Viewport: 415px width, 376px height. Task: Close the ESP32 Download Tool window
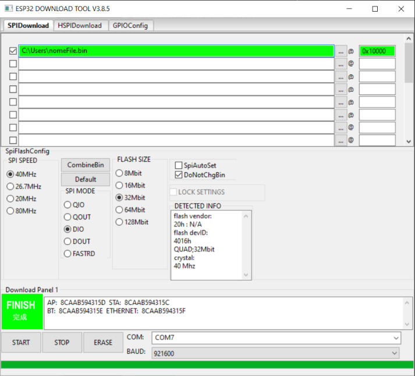[401, 9]
